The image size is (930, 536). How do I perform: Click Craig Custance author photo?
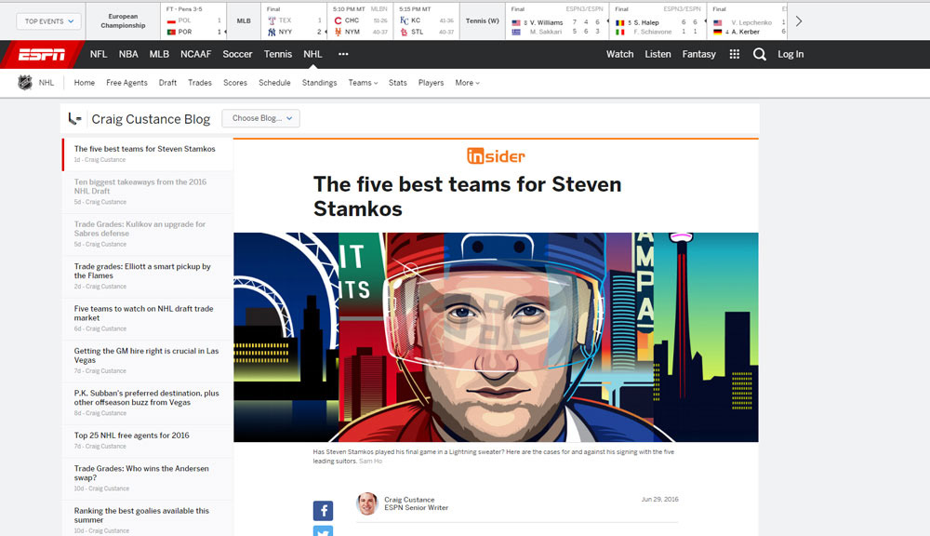pyautogui.click(x=367, y=503)
